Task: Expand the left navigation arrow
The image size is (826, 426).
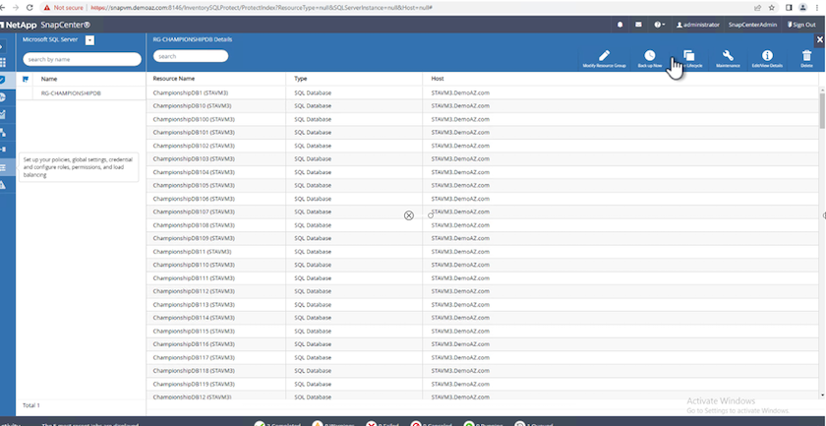Action: (x=2, y=47)
